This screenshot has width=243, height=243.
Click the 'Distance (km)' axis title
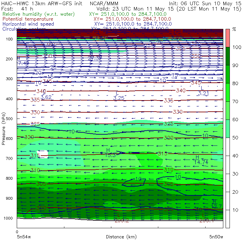[121, 237]
